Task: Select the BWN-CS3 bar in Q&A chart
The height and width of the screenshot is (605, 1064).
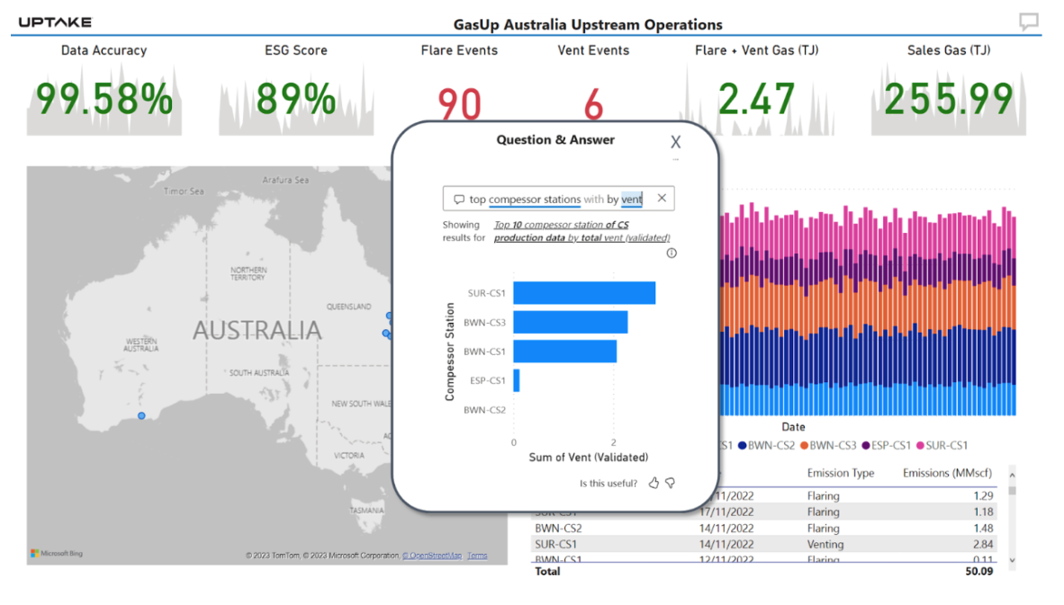Action: coord(570,322)
